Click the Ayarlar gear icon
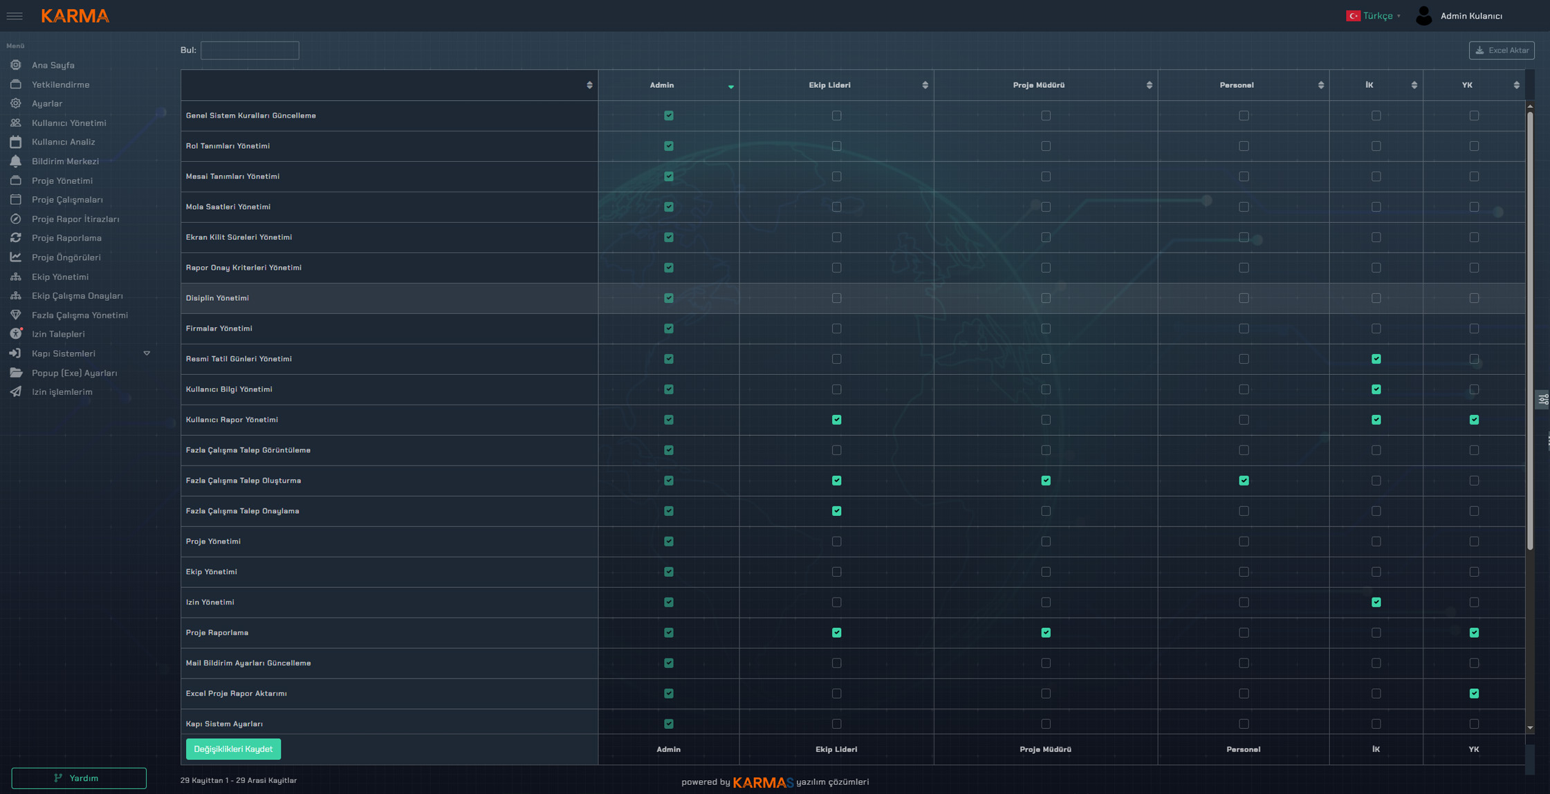The image size is (1550, 794). pos(15,103)
